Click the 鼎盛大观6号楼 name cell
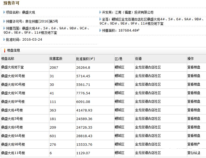 pyautogui.click(x=12, y=127)
